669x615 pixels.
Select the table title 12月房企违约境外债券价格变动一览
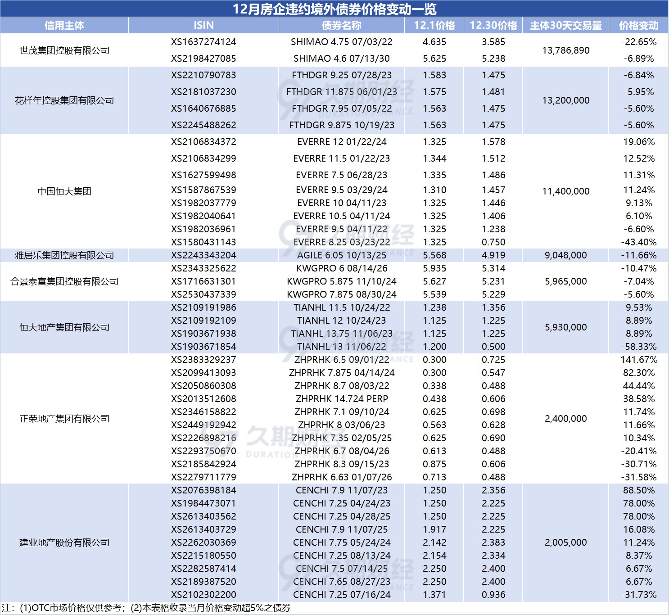(334, 8)
